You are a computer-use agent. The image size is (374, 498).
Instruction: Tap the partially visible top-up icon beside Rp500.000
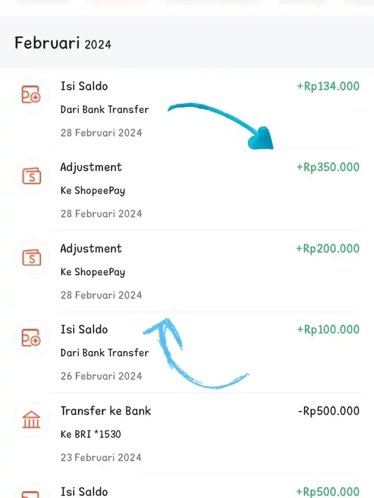point(32,493)
